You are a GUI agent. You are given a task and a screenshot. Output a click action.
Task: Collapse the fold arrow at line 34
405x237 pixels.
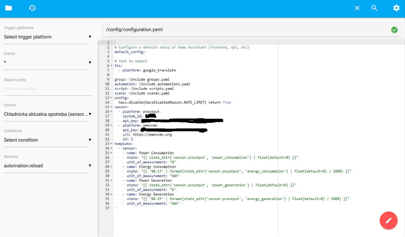point(111,194)
